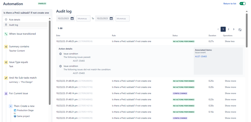The height and width of the screenshot is (122, 251).
Task: Go to next page chevron
Action: click(234, 29)
